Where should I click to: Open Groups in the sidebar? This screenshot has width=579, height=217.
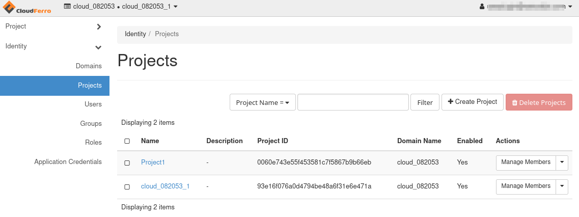click(91, 123)
